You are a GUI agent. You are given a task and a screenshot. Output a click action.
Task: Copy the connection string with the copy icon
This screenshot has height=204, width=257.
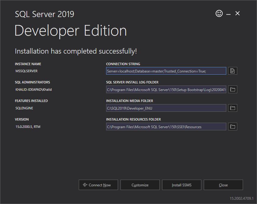pos(232,71)
